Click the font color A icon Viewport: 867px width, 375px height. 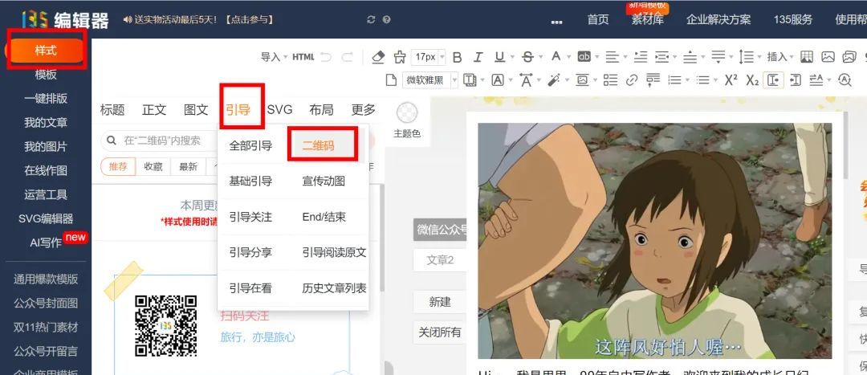pos(555,56)
